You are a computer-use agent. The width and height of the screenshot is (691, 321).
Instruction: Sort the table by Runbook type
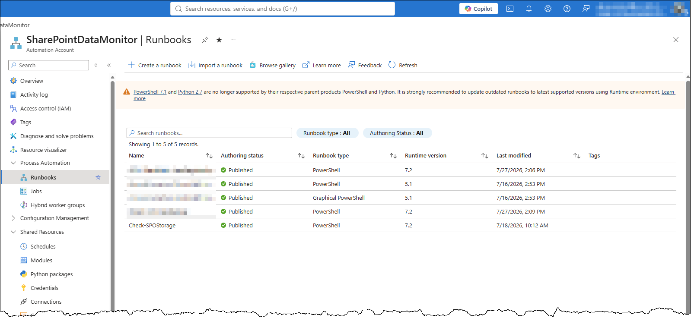pyautogui.click(x=393, y=156)
